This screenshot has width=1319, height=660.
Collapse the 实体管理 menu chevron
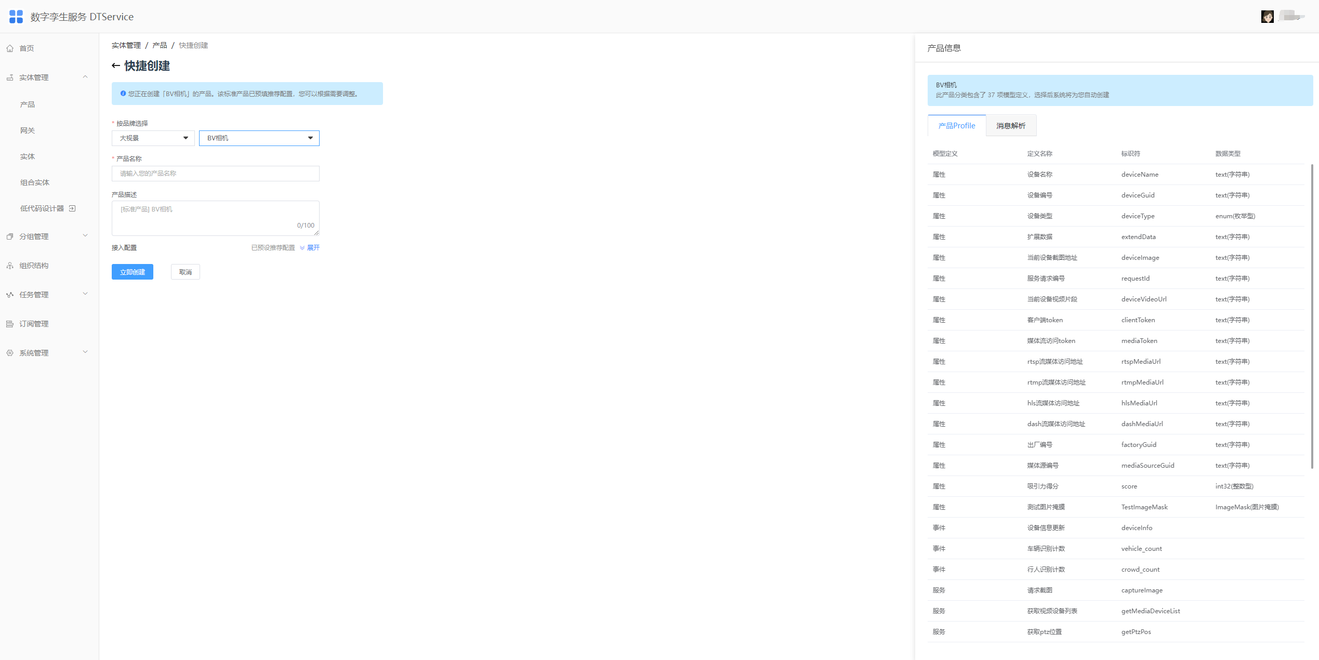pyautogui.click(x=85, y=77)
